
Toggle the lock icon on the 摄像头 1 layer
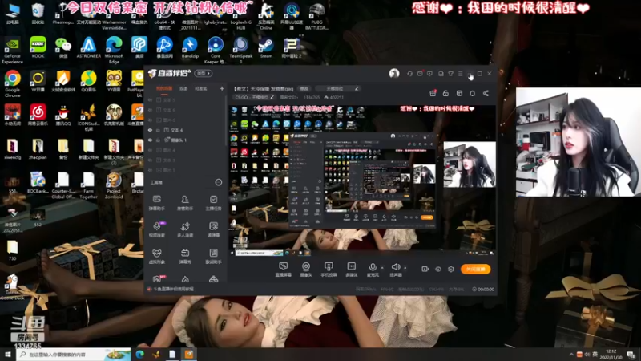pos(158,140)
